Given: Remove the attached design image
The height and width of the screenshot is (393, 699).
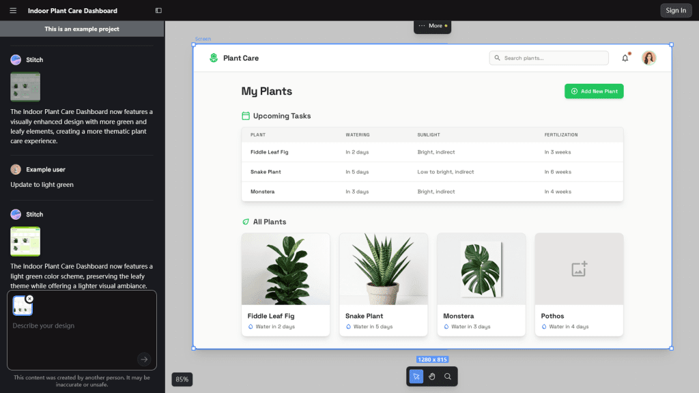Looking at the screenshot, I should click(x=29, y=298).
